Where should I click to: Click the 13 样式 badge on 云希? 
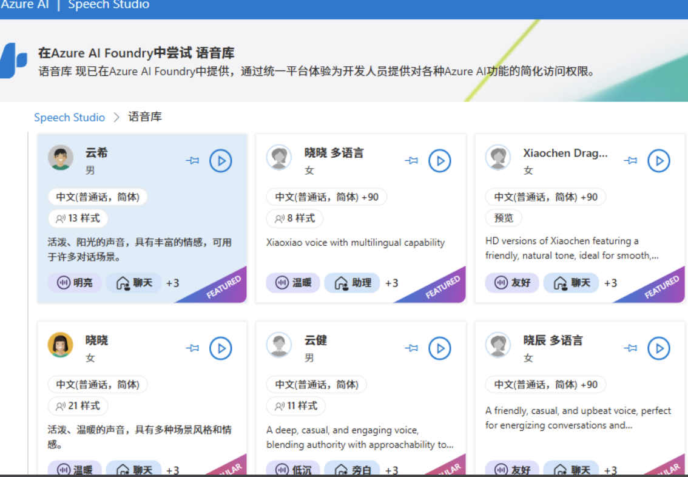[78, 218]
